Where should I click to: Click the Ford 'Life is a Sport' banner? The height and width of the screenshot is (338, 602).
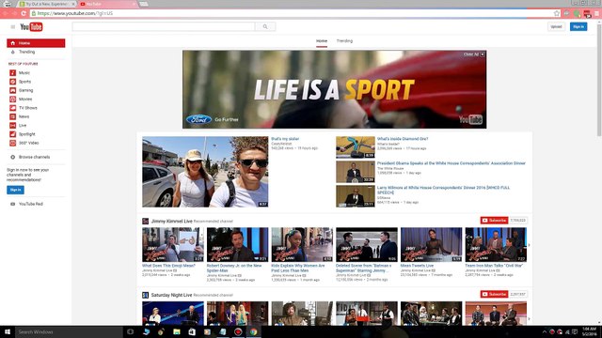pyautogui.click(x=335, y=89)
